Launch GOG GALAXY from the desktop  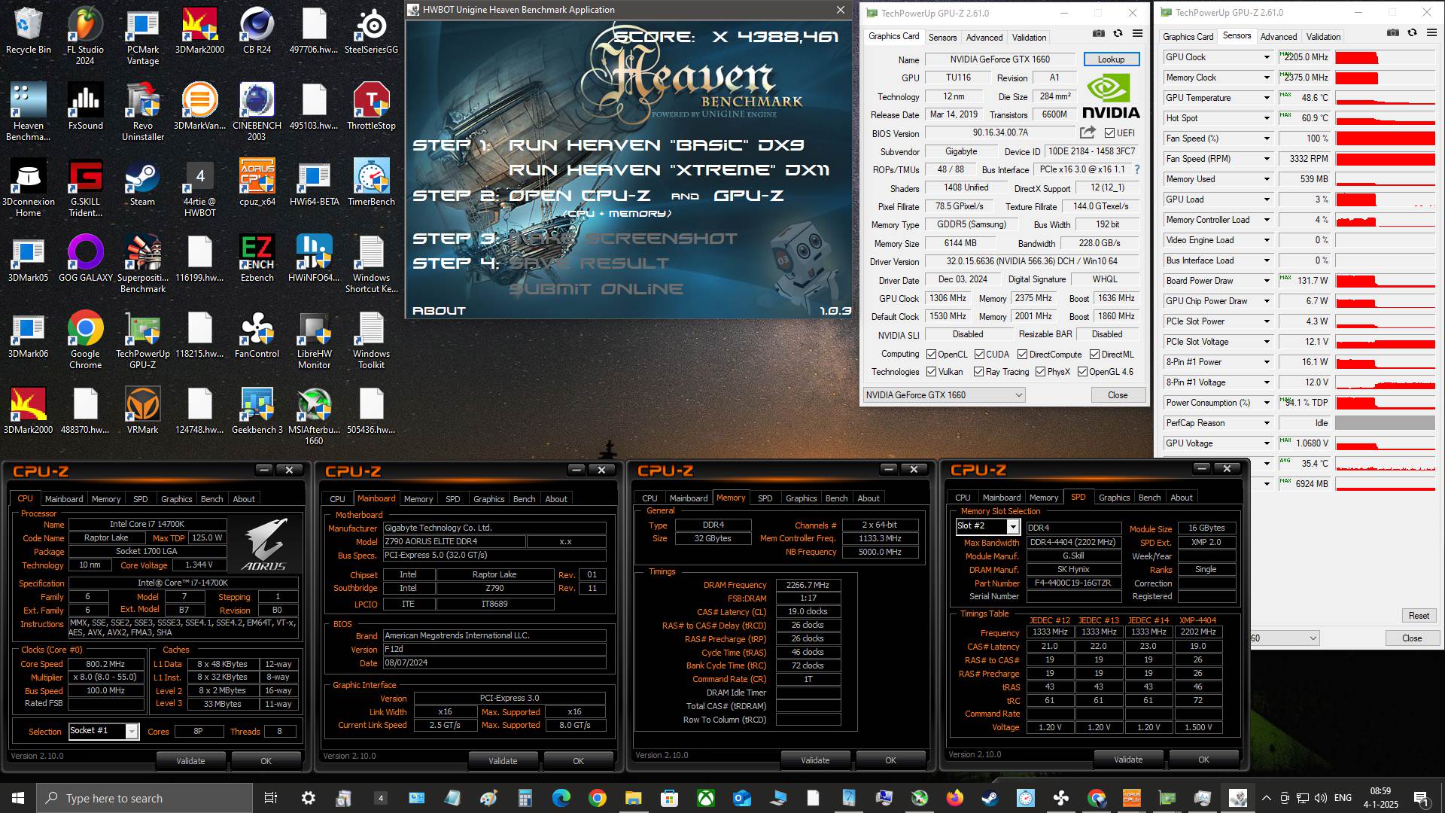coord(85,259)
